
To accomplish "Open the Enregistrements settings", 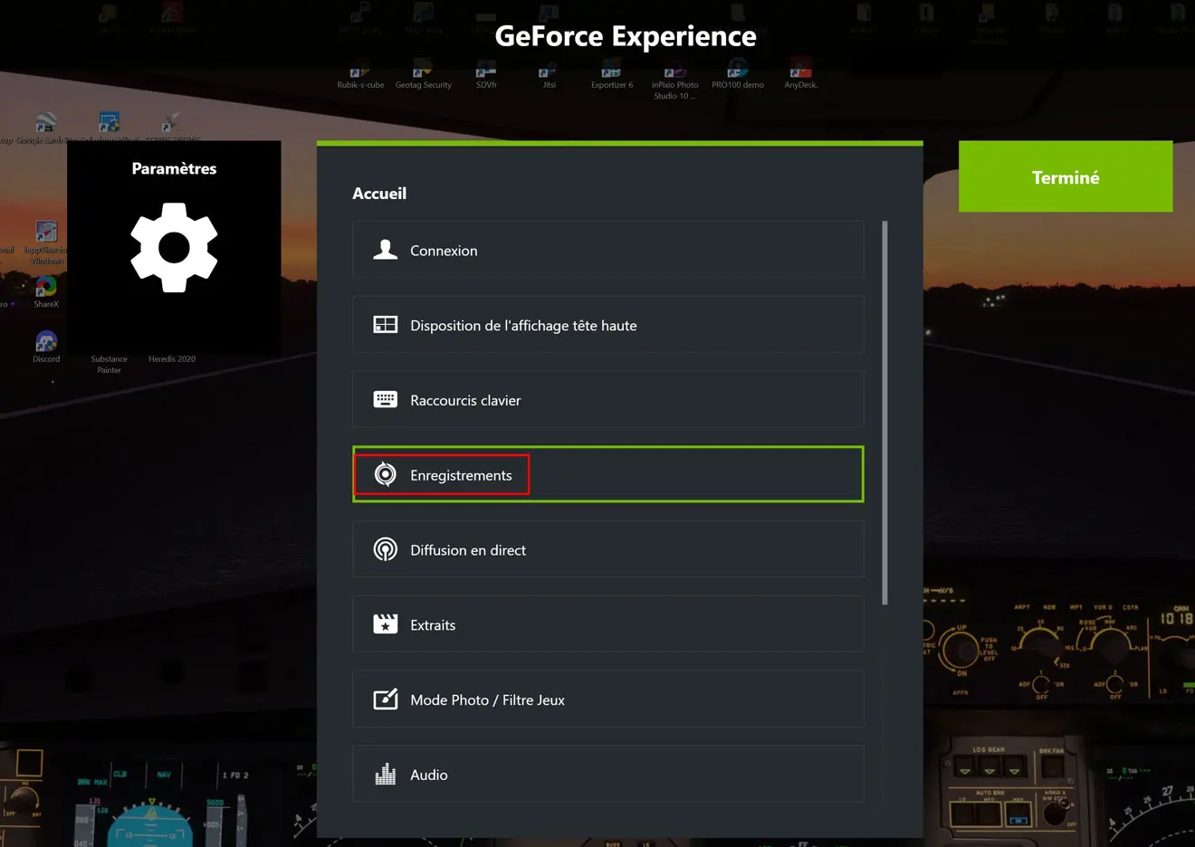I will click(608, 474).
